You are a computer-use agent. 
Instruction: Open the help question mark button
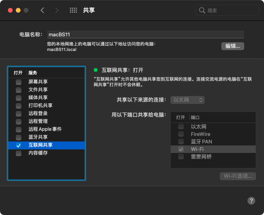251,201
